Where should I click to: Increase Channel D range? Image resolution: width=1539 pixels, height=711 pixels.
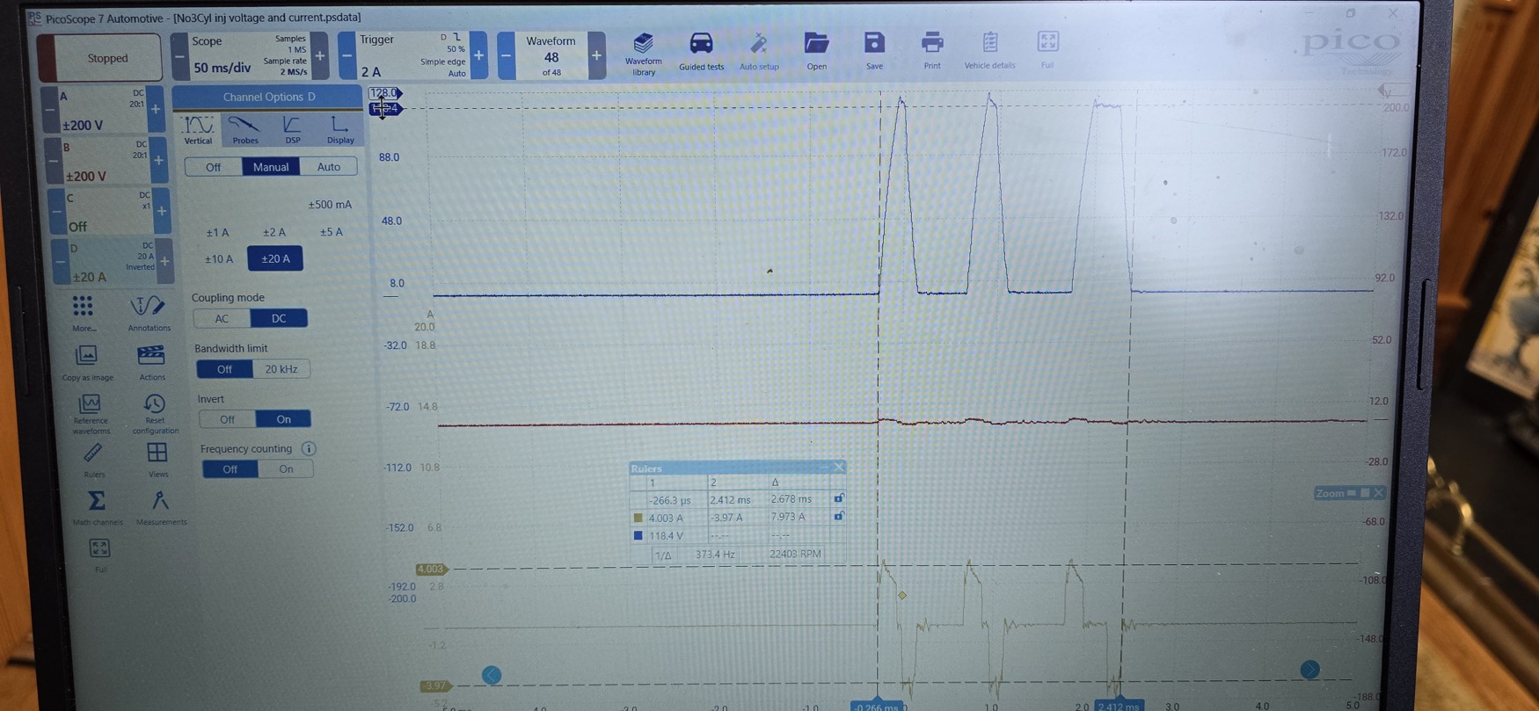pos(164,262)
